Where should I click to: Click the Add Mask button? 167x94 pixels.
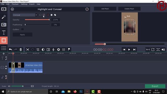pos(105,9)
